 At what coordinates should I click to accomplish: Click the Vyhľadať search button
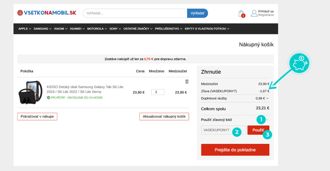coord(197,13)
